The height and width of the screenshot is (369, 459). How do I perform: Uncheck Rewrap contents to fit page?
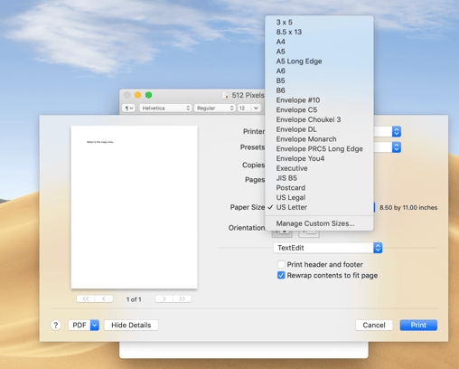pyautogui.click(x=281, y=275)
